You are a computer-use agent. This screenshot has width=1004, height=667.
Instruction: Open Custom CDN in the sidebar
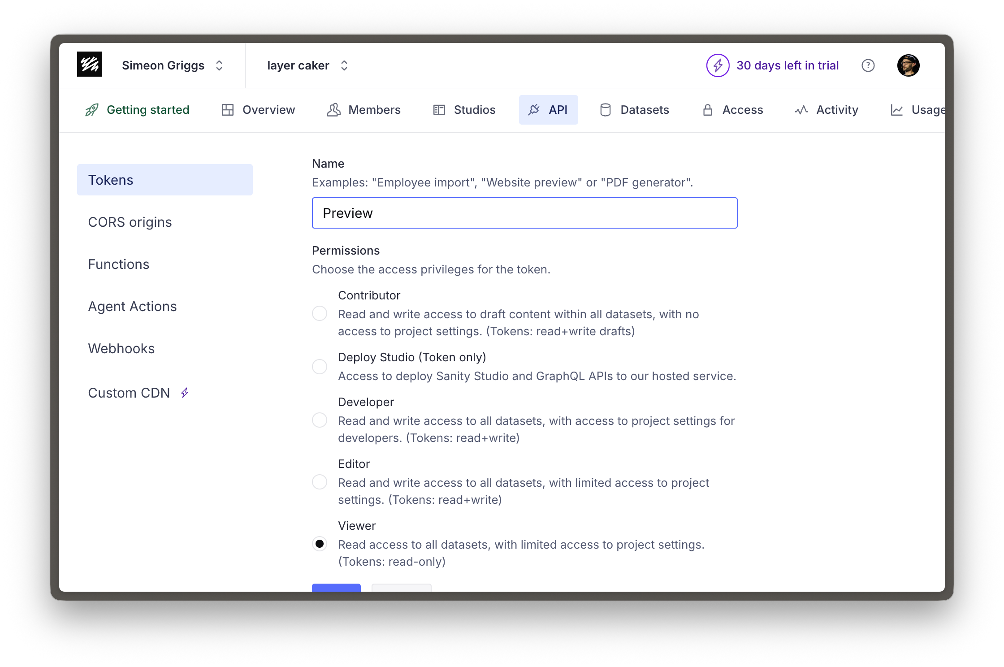(165, 393)
